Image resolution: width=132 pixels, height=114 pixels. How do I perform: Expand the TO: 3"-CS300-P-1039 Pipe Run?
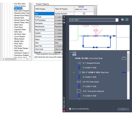coord(74,72)
